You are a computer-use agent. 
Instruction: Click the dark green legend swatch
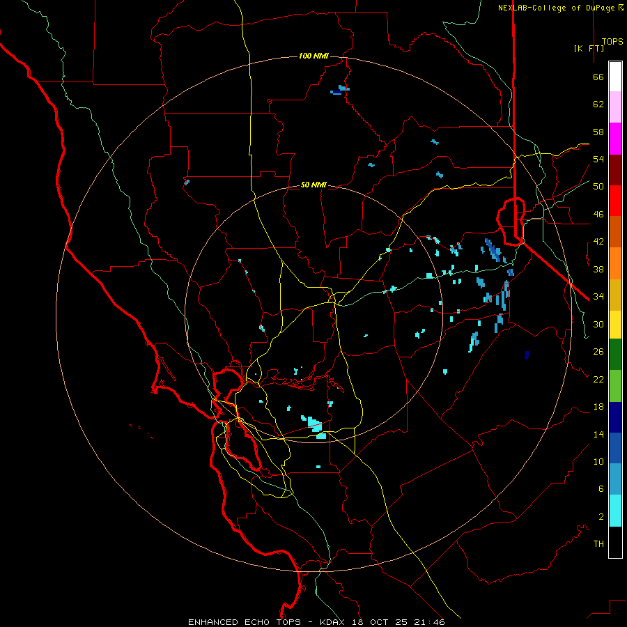pyautogui.click(x=615, y=355)
